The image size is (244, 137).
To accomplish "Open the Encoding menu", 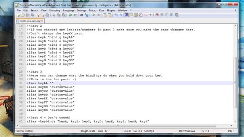I will pyautogui.click(x=55, y=10).
